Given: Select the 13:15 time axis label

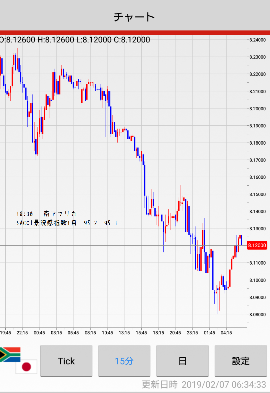Looking at the screenshot, I should click(x=124, y=333).
